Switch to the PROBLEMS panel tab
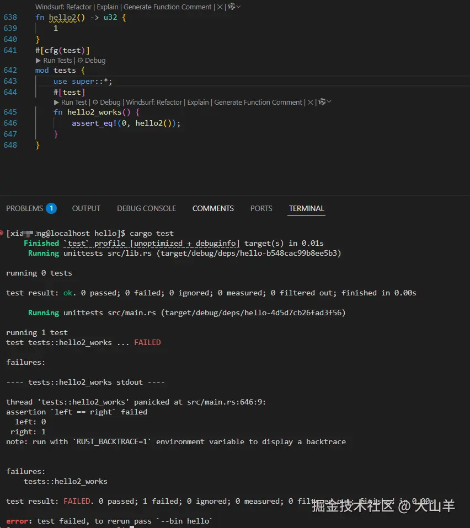The height and width of the screenshot is (528, 470). (x=25, y=208)
